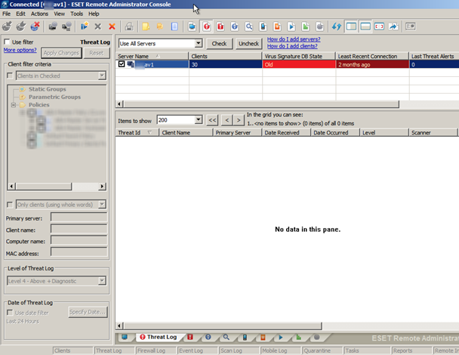Click the grey X toolbar icon
Screen dimensions: 459x355
click(x=98, y=26)
